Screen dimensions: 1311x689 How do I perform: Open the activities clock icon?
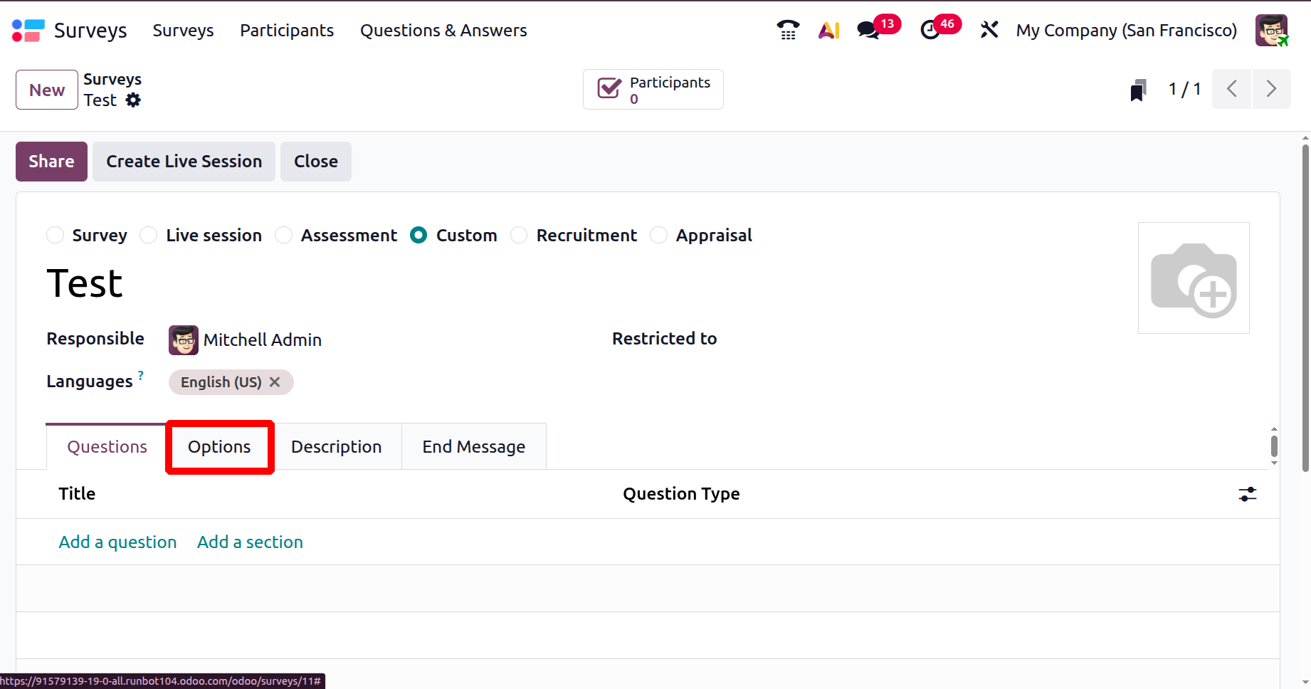click(x=930, y=30)
